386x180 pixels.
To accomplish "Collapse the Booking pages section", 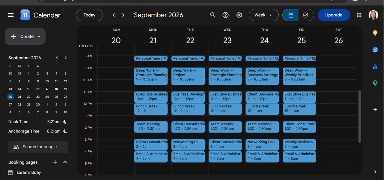I will (65, 162).
